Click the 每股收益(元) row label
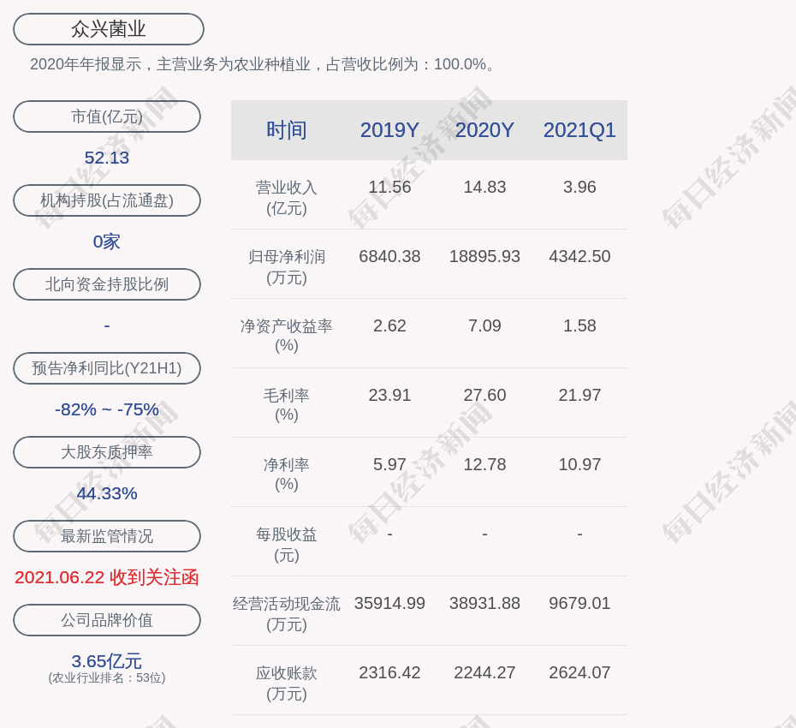The width and height of the screenshot is (796, 728). (x=287, y=545)
